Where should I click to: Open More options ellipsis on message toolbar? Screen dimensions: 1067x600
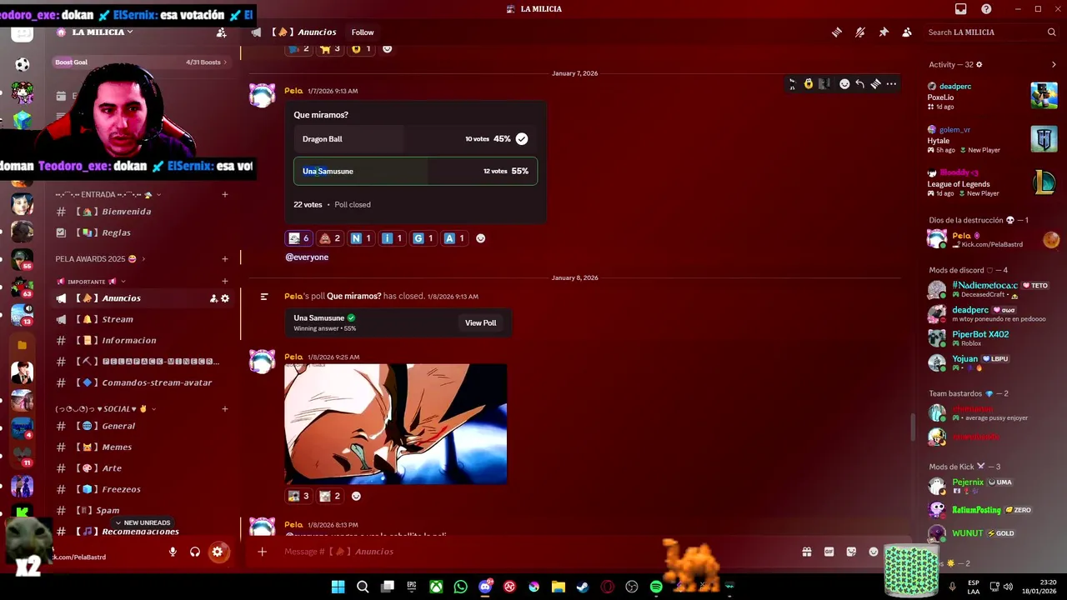(x=891, y=84)
